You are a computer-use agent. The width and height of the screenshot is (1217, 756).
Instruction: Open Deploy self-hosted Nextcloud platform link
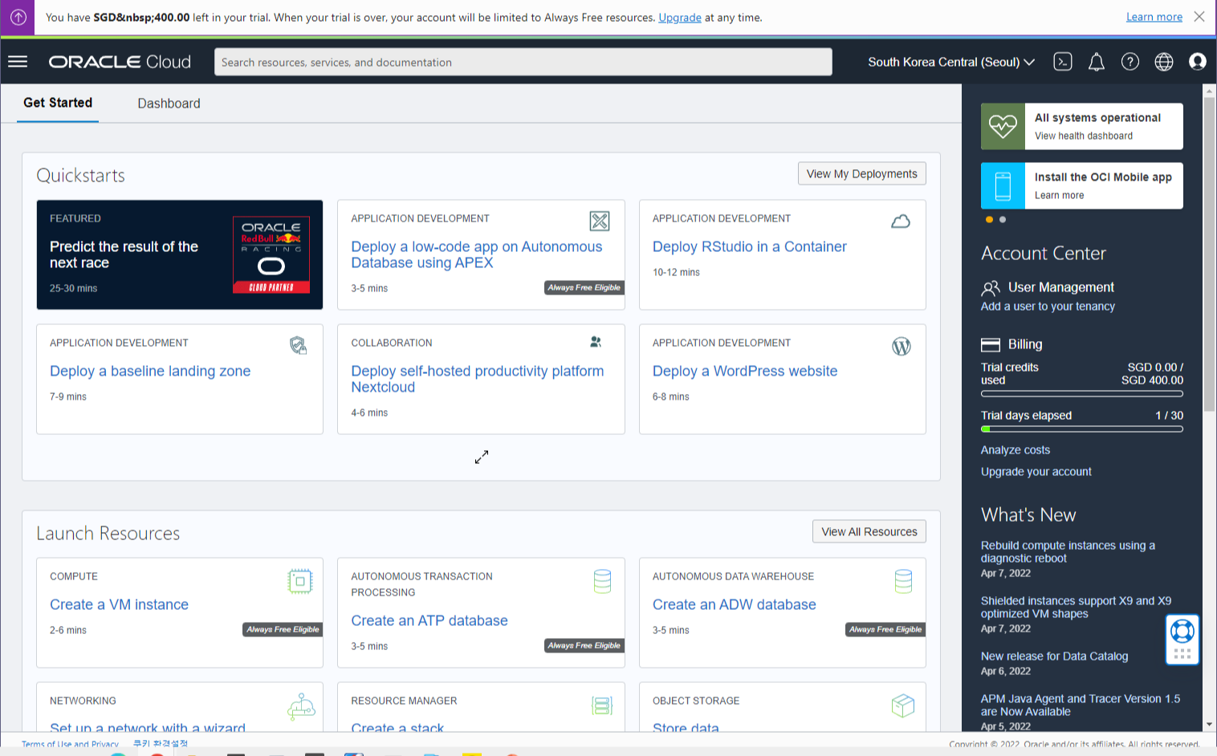point(478,379)
